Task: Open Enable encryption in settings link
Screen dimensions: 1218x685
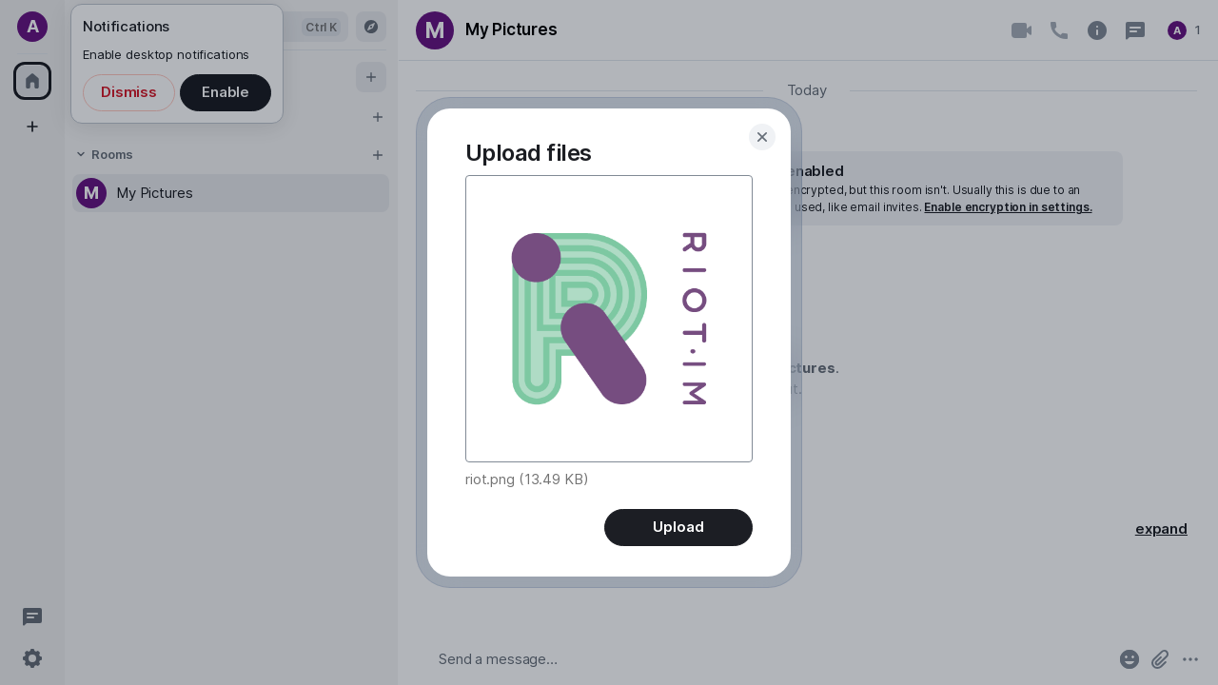Action: tap(1008, 206)
